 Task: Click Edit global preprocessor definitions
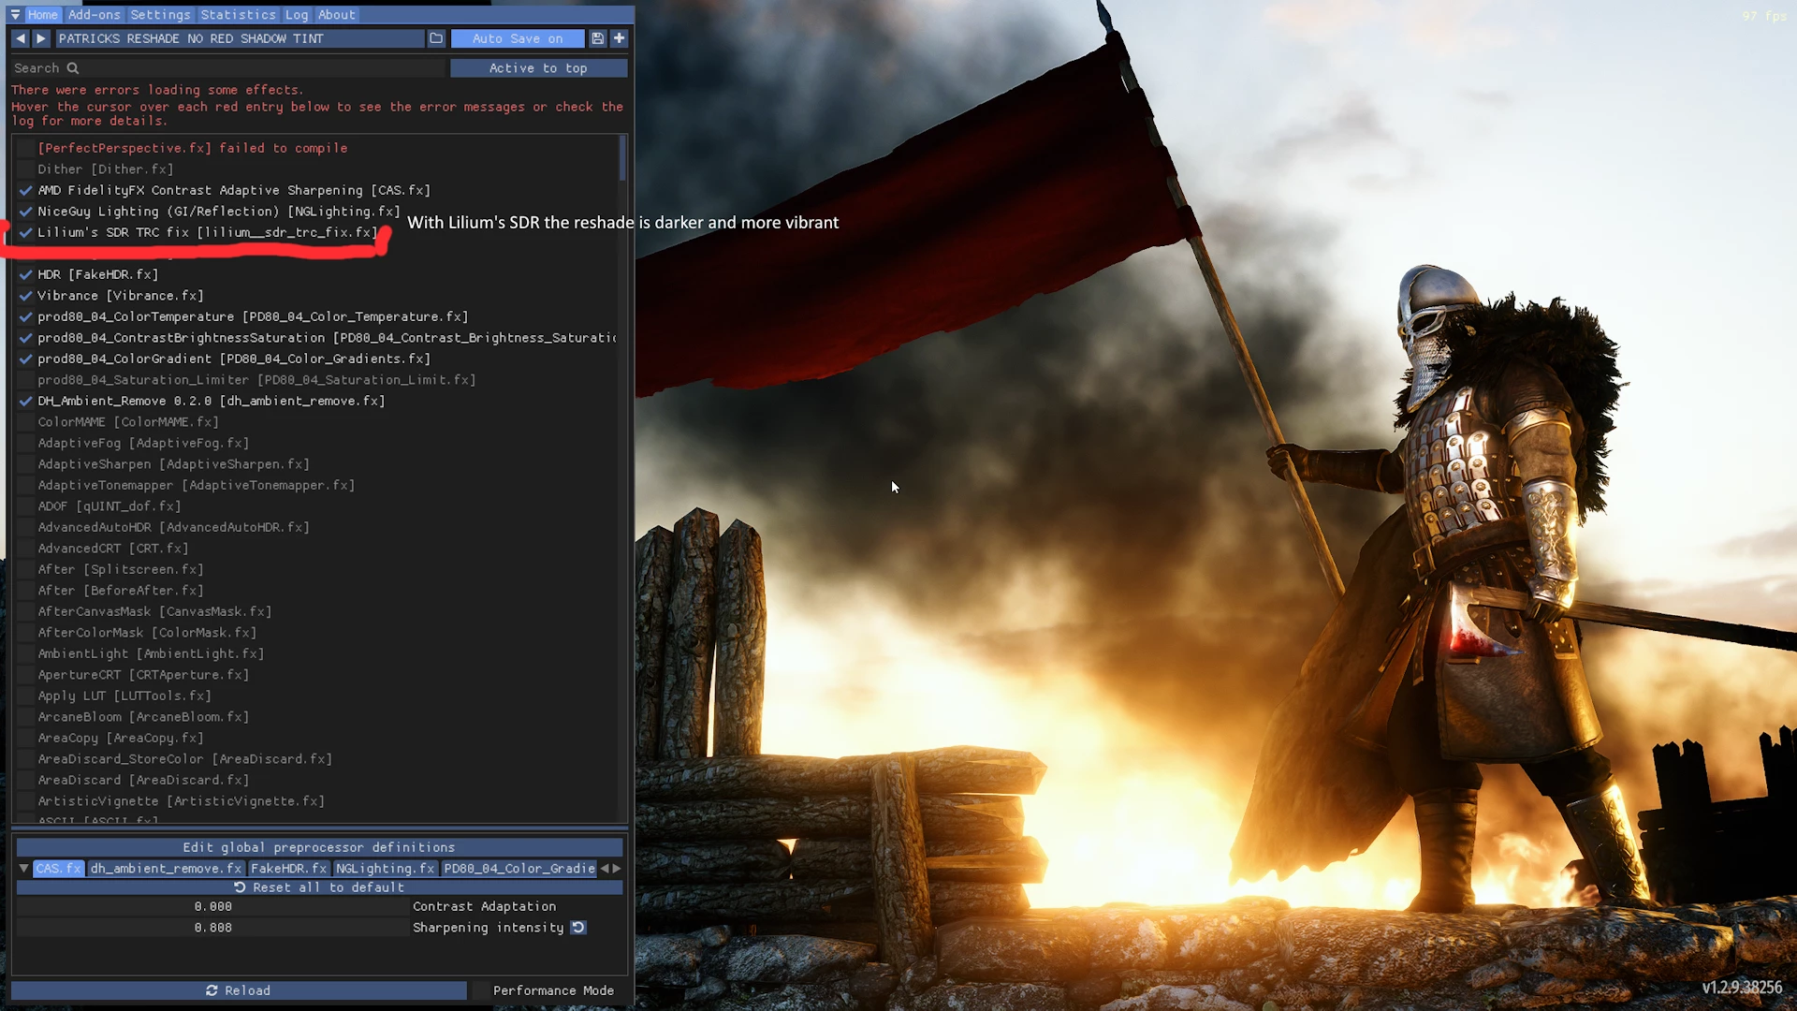point(319,847)
